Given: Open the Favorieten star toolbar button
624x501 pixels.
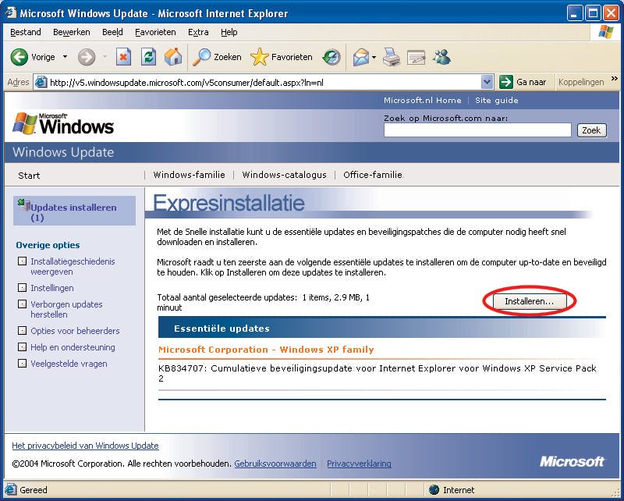Looking at the screenshot, I should click(282, 57).
